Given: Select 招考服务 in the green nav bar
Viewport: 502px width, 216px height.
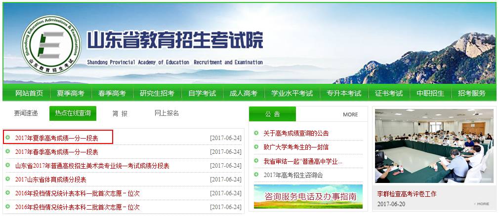Looking at the screenshot, I should click(x=471, y=93).
